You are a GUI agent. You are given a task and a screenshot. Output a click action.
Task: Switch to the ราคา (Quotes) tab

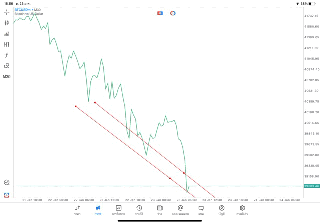click(77, 210)
